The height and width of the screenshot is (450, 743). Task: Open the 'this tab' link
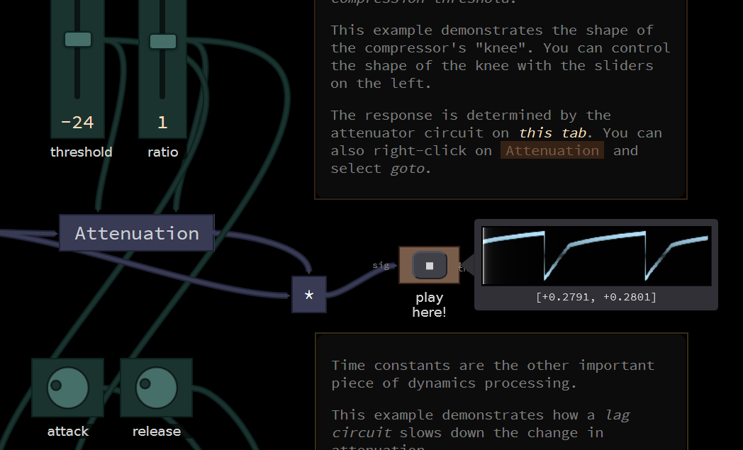[x=553, y=133]
